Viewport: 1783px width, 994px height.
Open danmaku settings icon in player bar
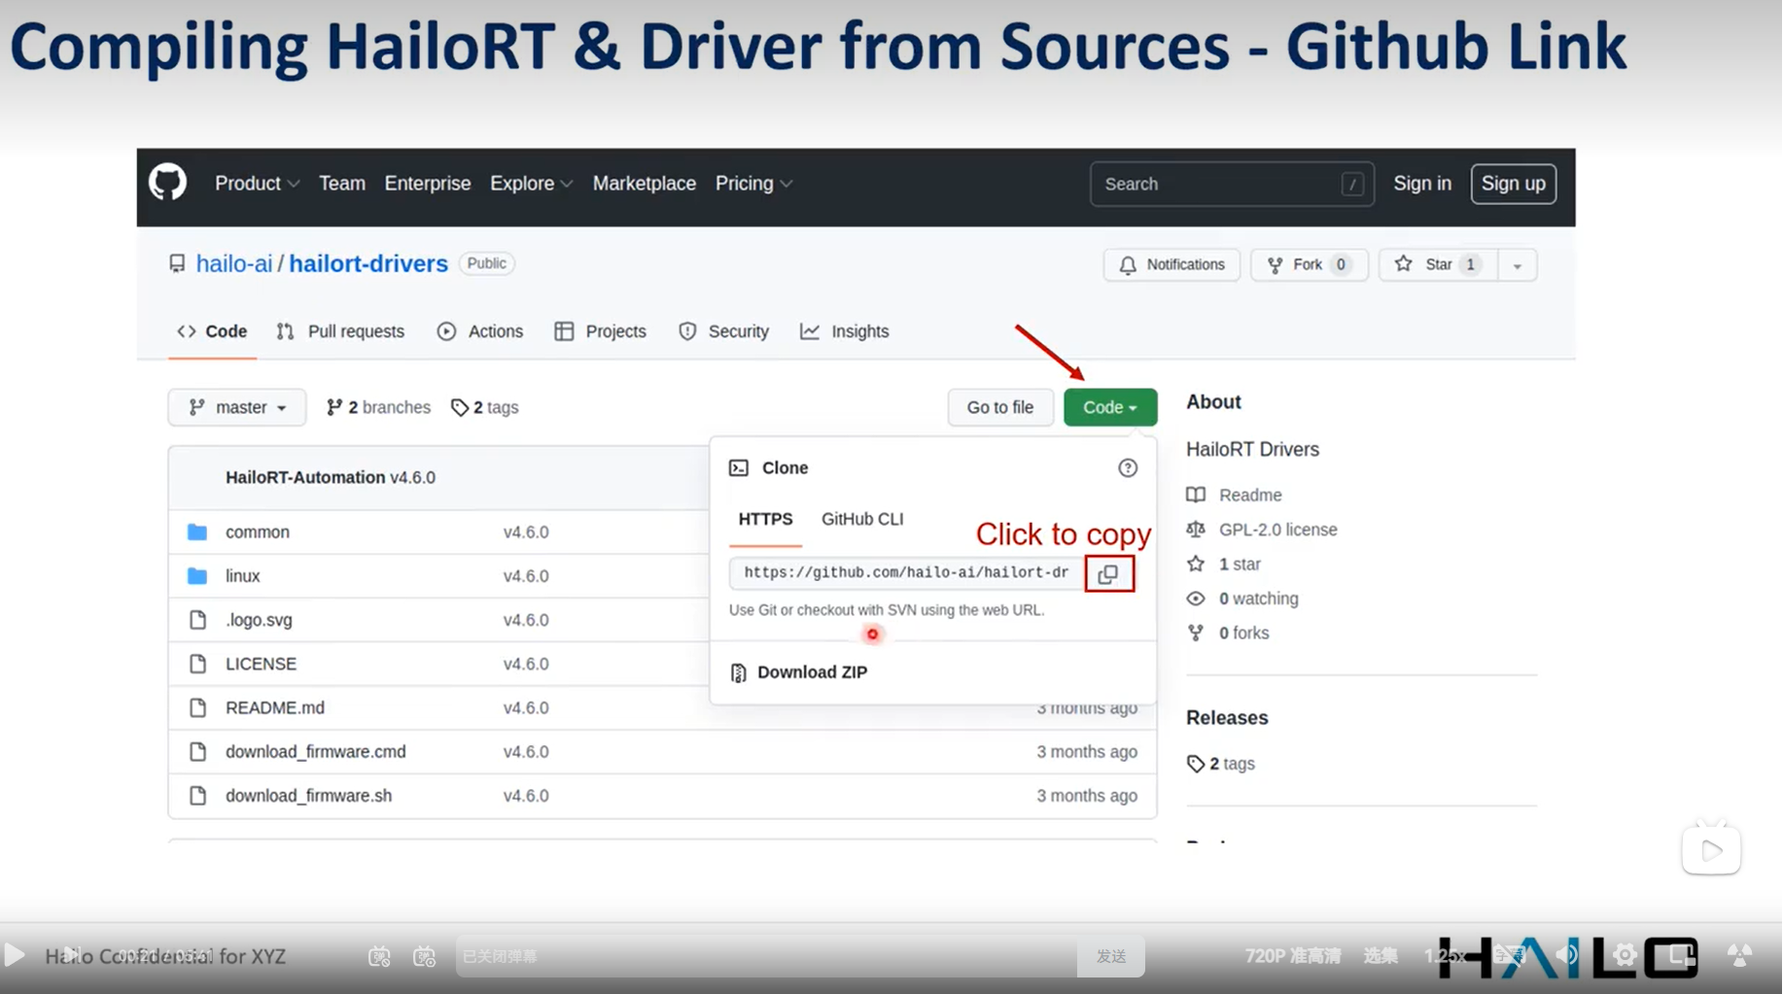point(425,956)
